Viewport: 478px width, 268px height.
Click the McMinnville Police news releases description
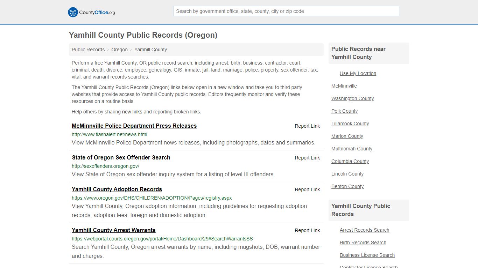click(x=194, y=142)
